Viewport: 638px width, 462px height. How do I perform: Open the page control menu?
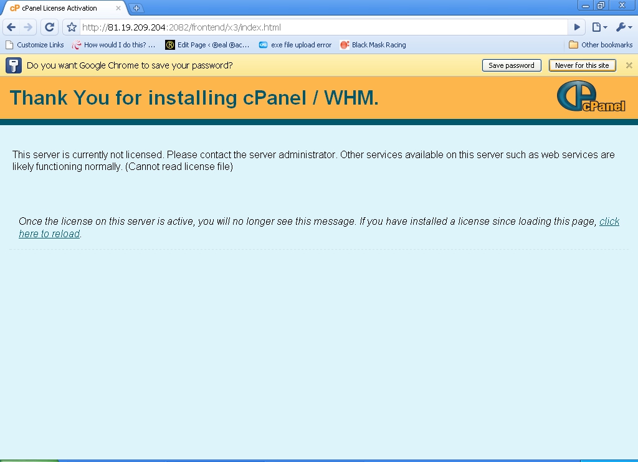pyautogui.click(x=599, y=27)
